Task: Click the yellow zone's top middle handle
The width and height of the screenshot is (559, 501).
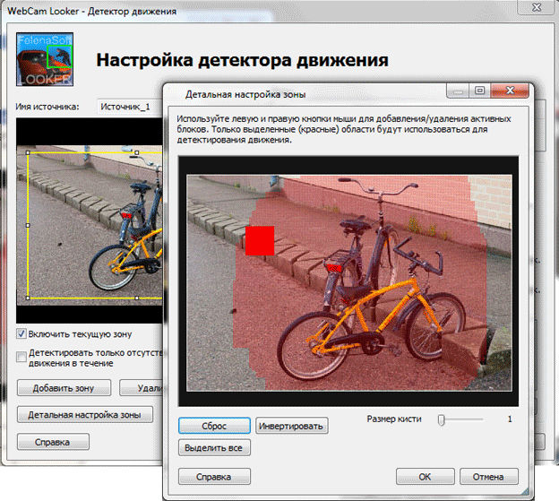Action: [136, 152]
